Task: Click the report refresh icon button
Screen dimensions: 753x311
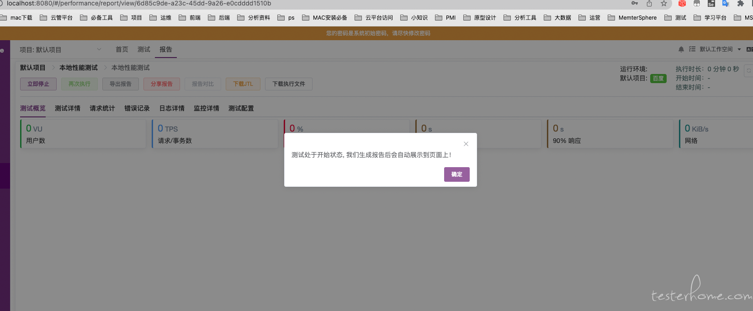Action: [748, 71]
